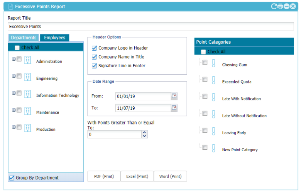Toggle Group By Department checkbox
Screen dimensions: 301x193
[x=12, y=178]
